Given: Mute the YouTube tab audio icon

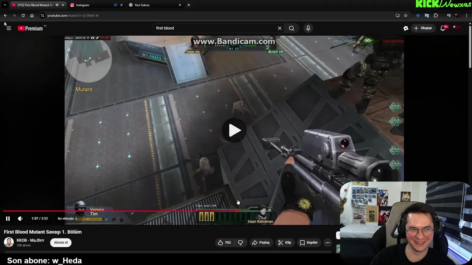Looking at the screenshot, I should tap(57, 5).
